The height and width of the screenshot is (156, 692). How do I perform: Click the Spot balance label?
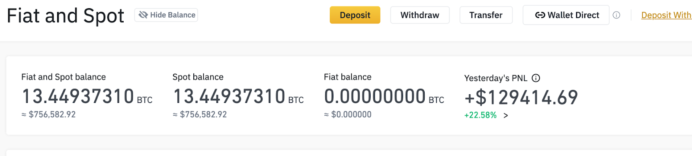point(198,77)
